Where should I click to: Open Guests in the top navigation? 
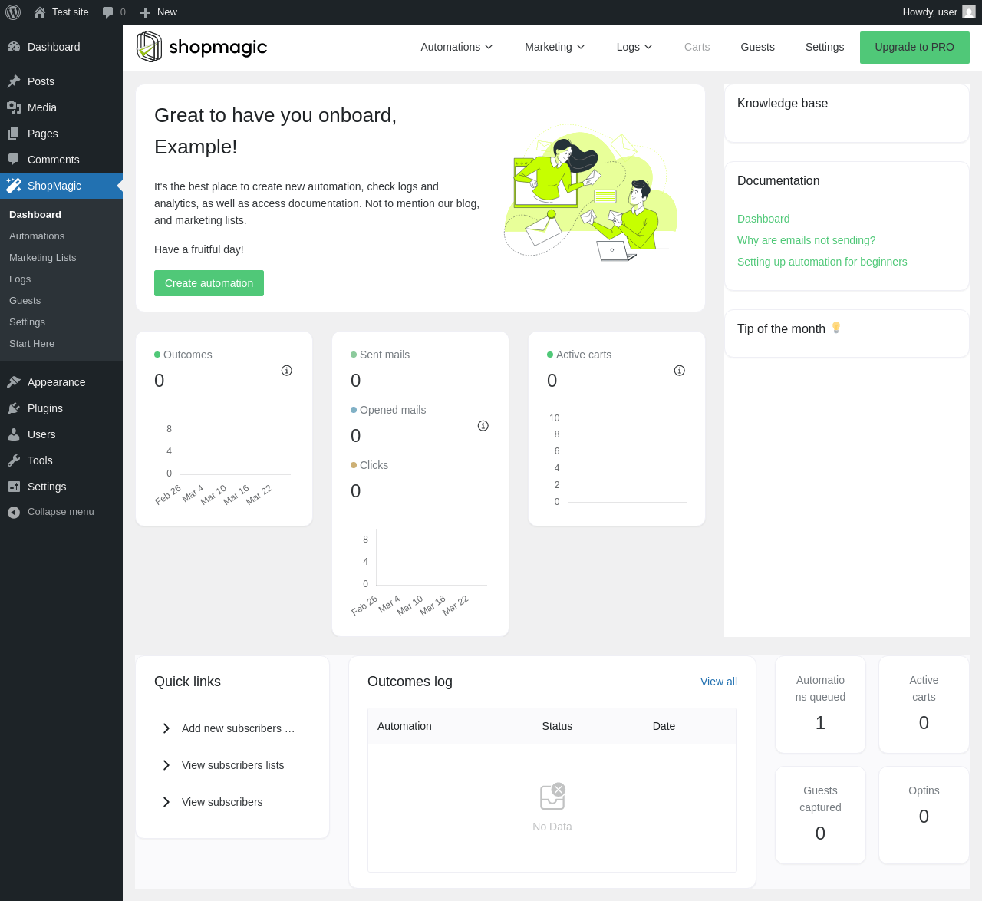tap(758, 47)
